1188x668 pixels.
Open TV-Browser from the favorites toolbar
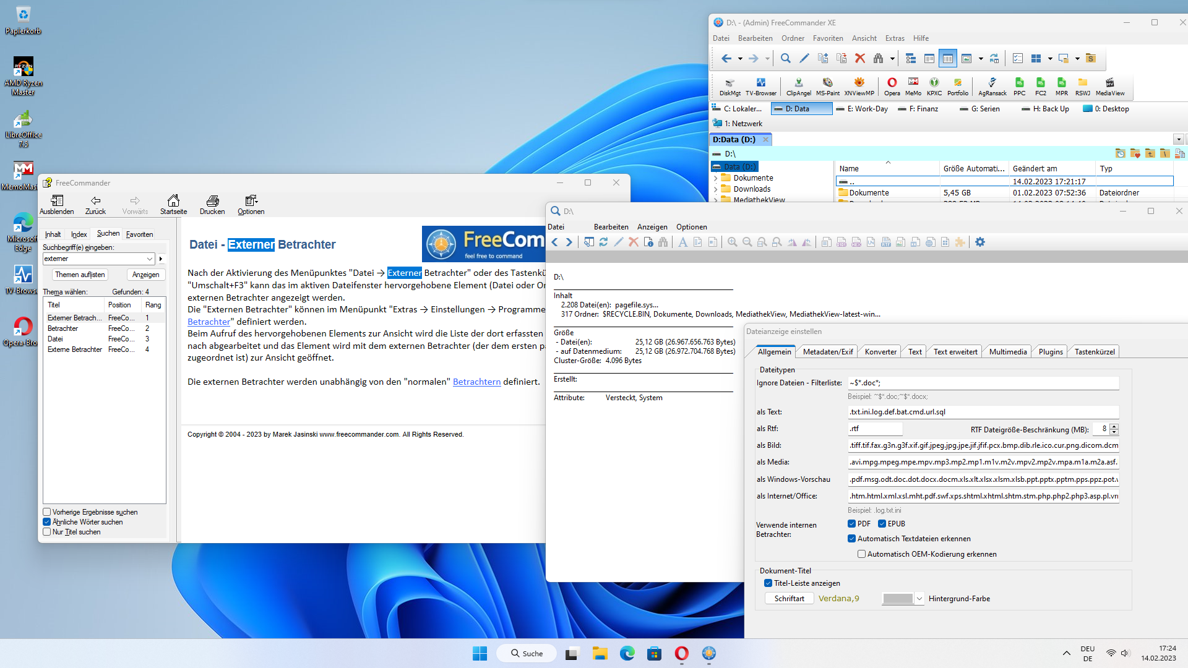(760, 86)
